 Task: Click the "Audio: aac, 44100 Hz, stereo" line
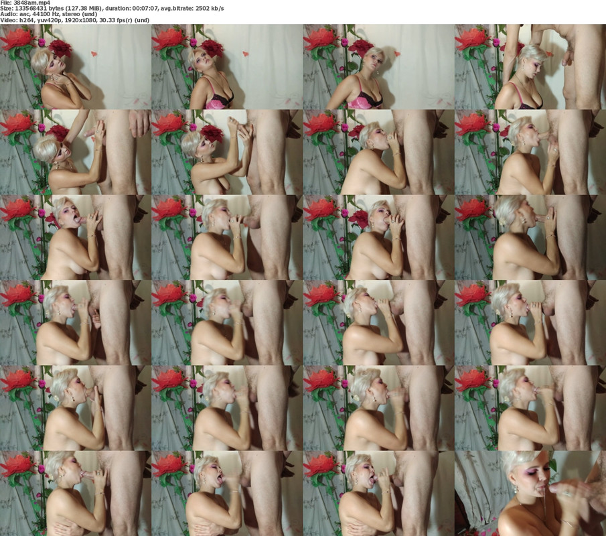click(x=48, y=14)
